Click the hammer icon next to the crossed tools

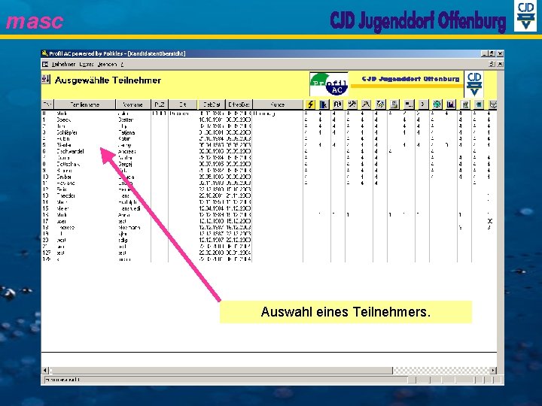coord(366,105)
